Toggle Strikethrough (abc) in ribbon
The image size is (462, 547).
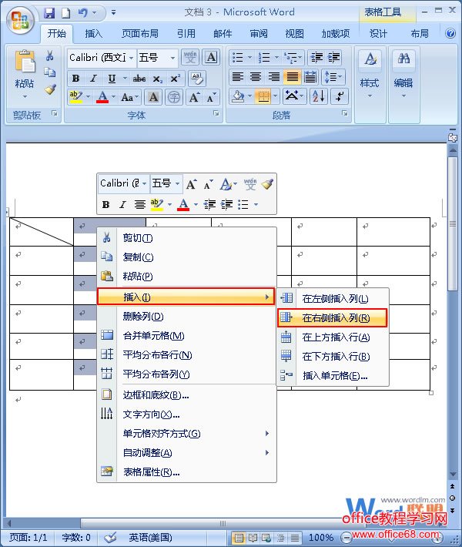point(139,79)
